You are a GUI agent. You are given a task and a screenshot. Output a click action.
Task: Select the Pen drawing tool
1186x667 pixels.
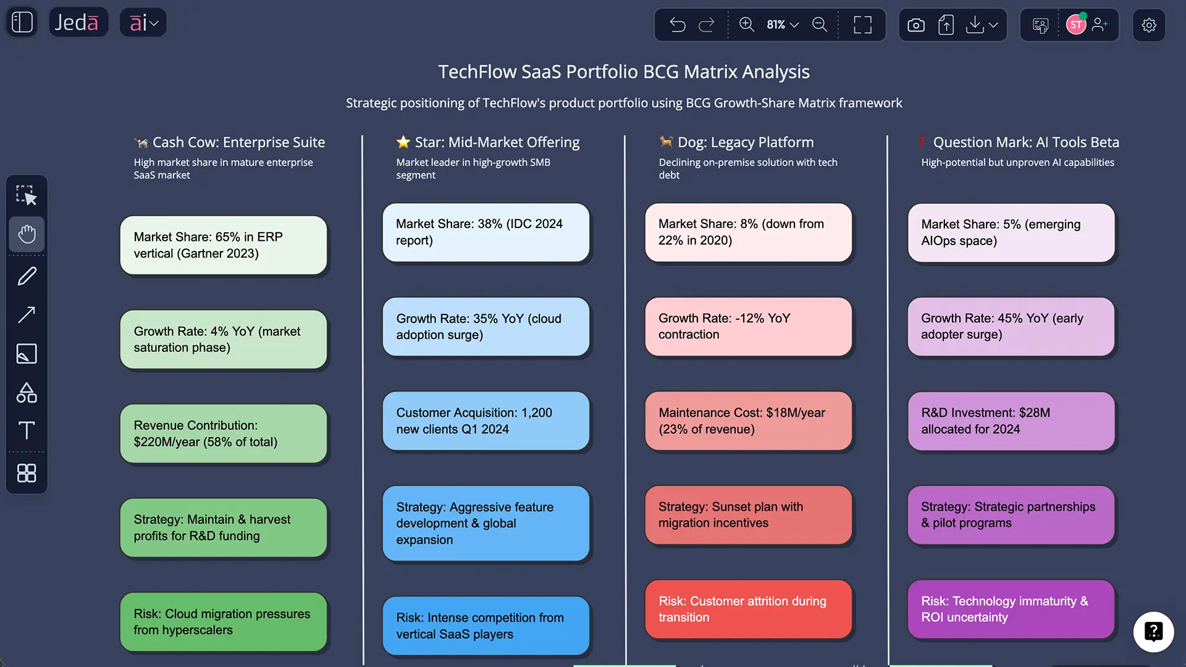(x=27, y=276)
